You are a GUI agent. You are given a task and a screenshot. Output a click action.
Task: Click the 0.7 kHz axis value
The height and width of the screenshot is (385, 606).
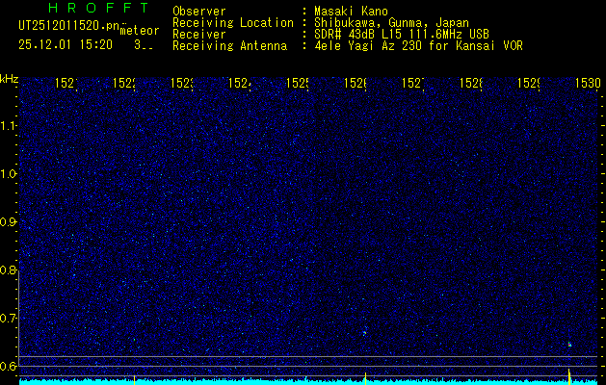coord(9,319)
